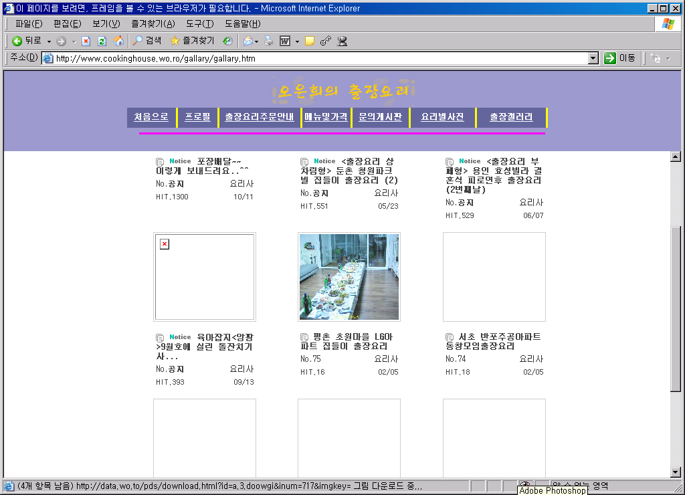Image resolution: width=685 pixels, height=495 pixels.
Task: Expand the Back button history dropdown arrow
Action: [x=49, y=41]
